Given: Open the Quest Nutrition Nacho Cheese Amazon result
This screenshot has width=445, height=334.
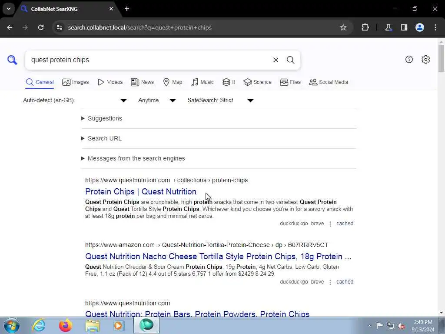Looking at the screenshot, I should tap(218, 256).
